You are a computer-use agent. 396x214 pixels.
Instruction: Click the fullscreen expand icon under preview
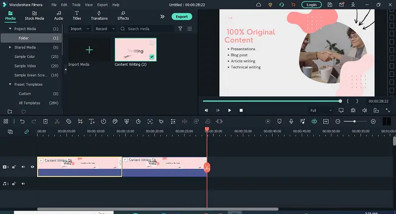[388, 110]
